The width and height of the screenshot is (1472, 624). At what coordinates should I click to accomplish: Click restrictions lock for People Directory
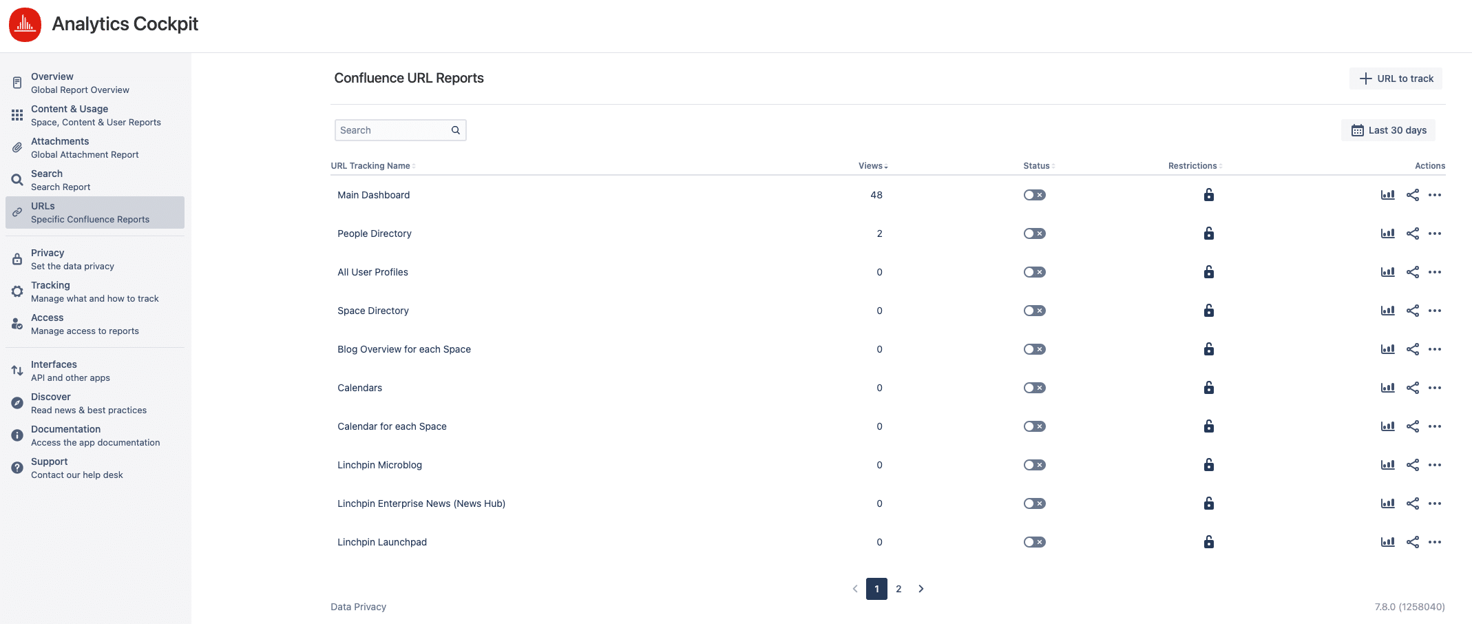coord(1208,233)
